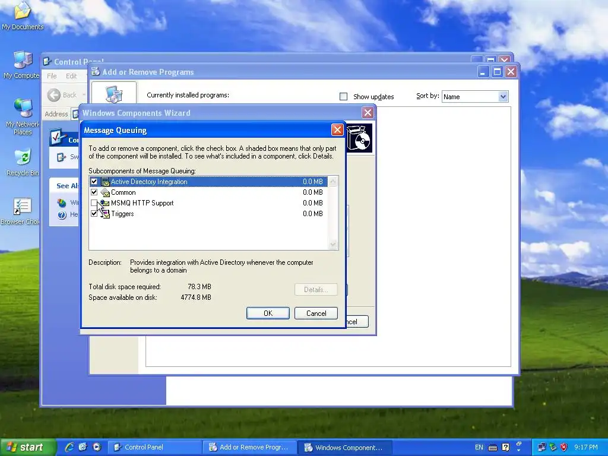This screenshot has height=456, width=608.
Task: Click the Help icon in See Also panel
Action: 62,215
